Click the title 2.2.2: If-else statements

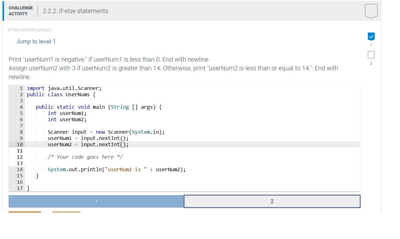click(x=76, y=11)
